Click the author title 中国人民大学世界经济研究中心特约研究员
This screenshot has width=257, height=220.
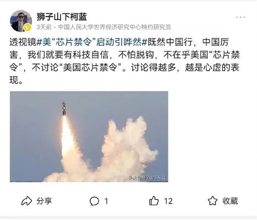click(114, 27)
